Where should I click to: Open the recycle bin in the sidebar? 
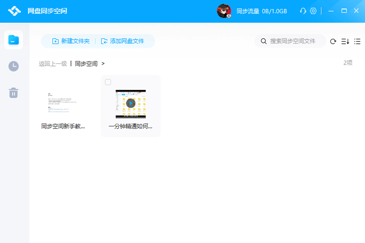point(14,93)
